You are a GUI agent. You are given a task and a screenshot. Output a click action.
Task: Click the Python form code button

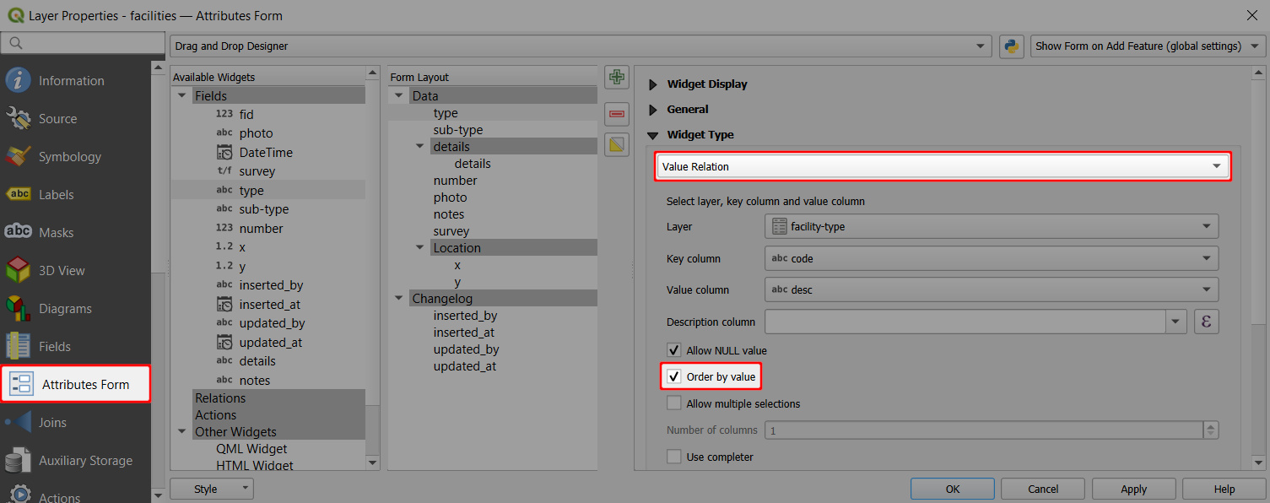[x=1012, y=46]
